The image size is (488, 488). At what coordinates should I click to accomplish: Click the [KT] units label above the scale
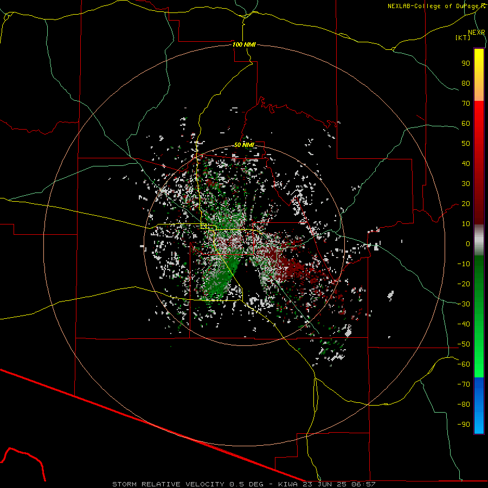coord(463,37)
